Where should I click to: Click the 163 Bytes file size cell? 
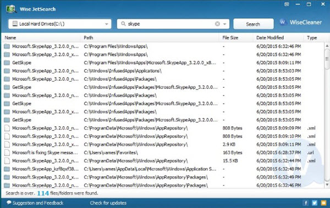[233, 153]
